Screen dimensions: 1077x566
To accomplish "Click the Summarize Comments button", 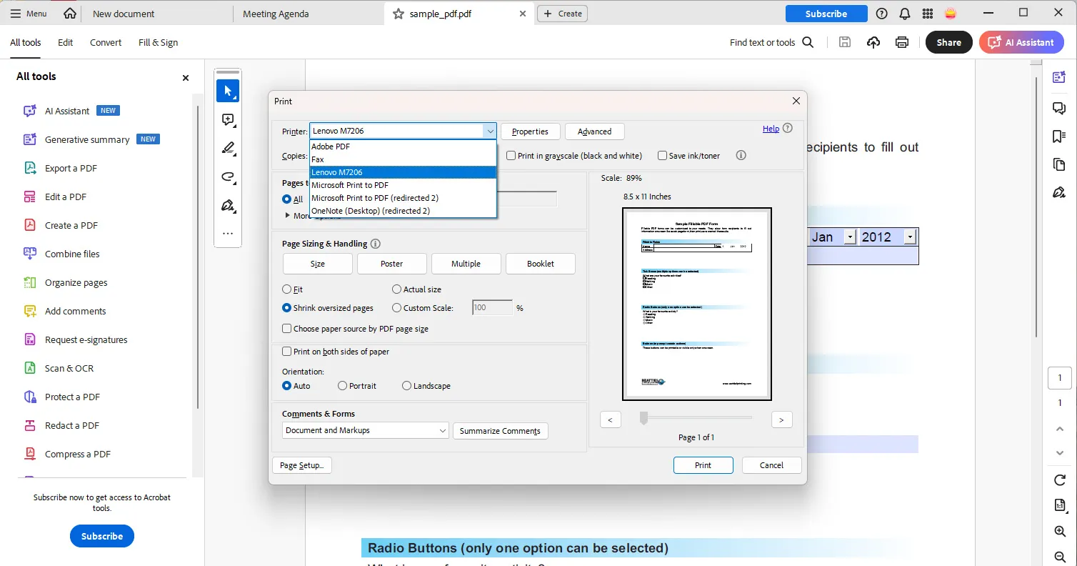I will coord(500,430).
